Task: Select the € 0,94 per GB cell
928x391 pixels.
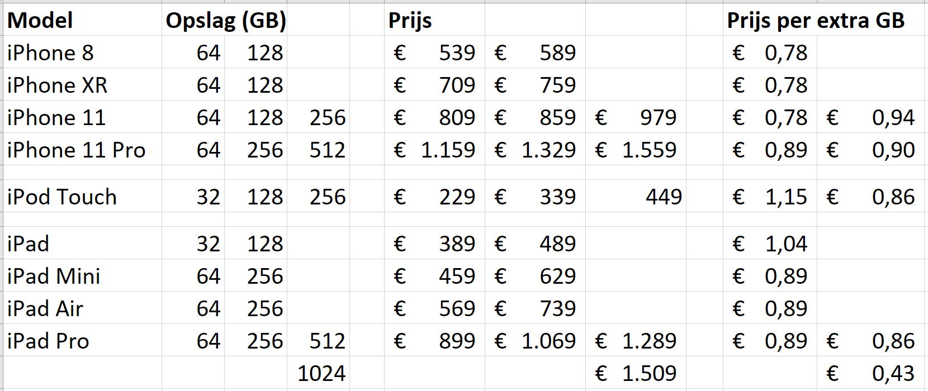Action: 870,118
